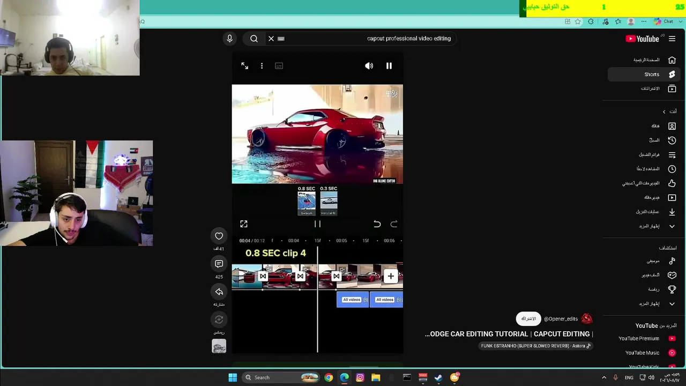Image resolution: width=686 pixels, height=386 pixels.
Task: Click the Windows taskbar Search box
Action: (x=281, y=377)
